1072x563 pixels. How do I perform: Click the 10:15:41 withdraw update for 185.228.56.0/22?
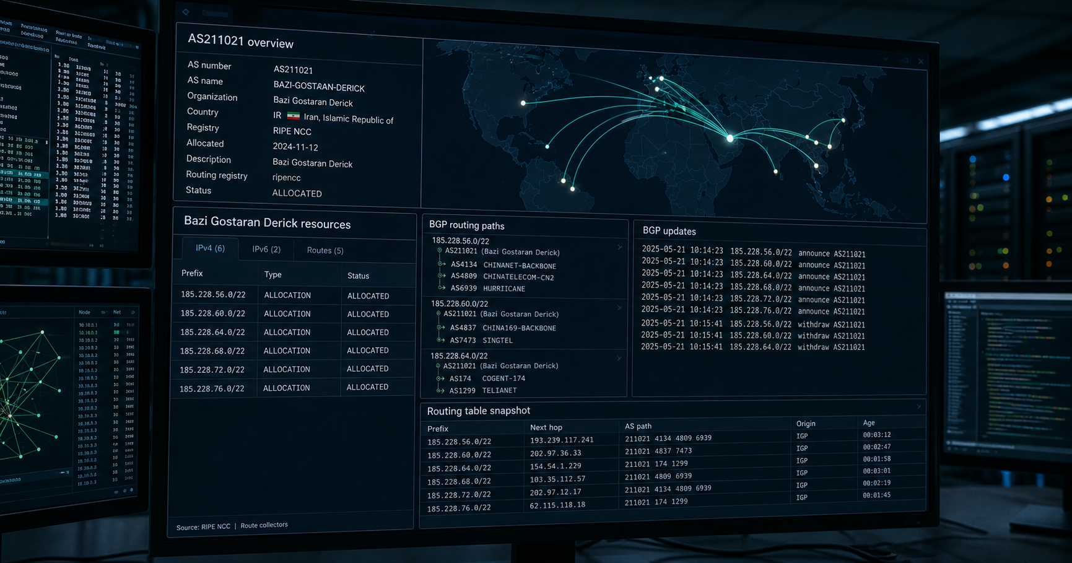point(753,324)
